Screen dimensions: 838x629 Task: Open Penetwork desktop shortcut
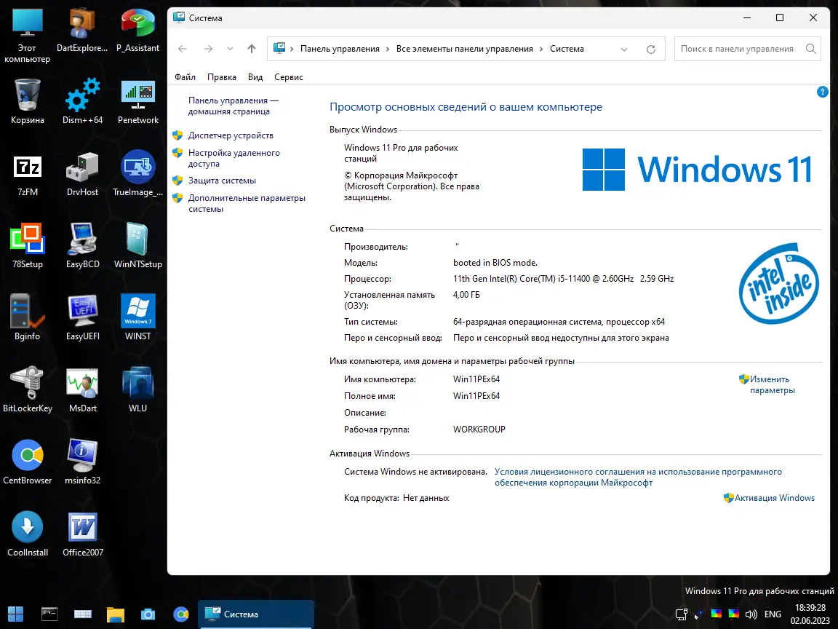[138, 102]
